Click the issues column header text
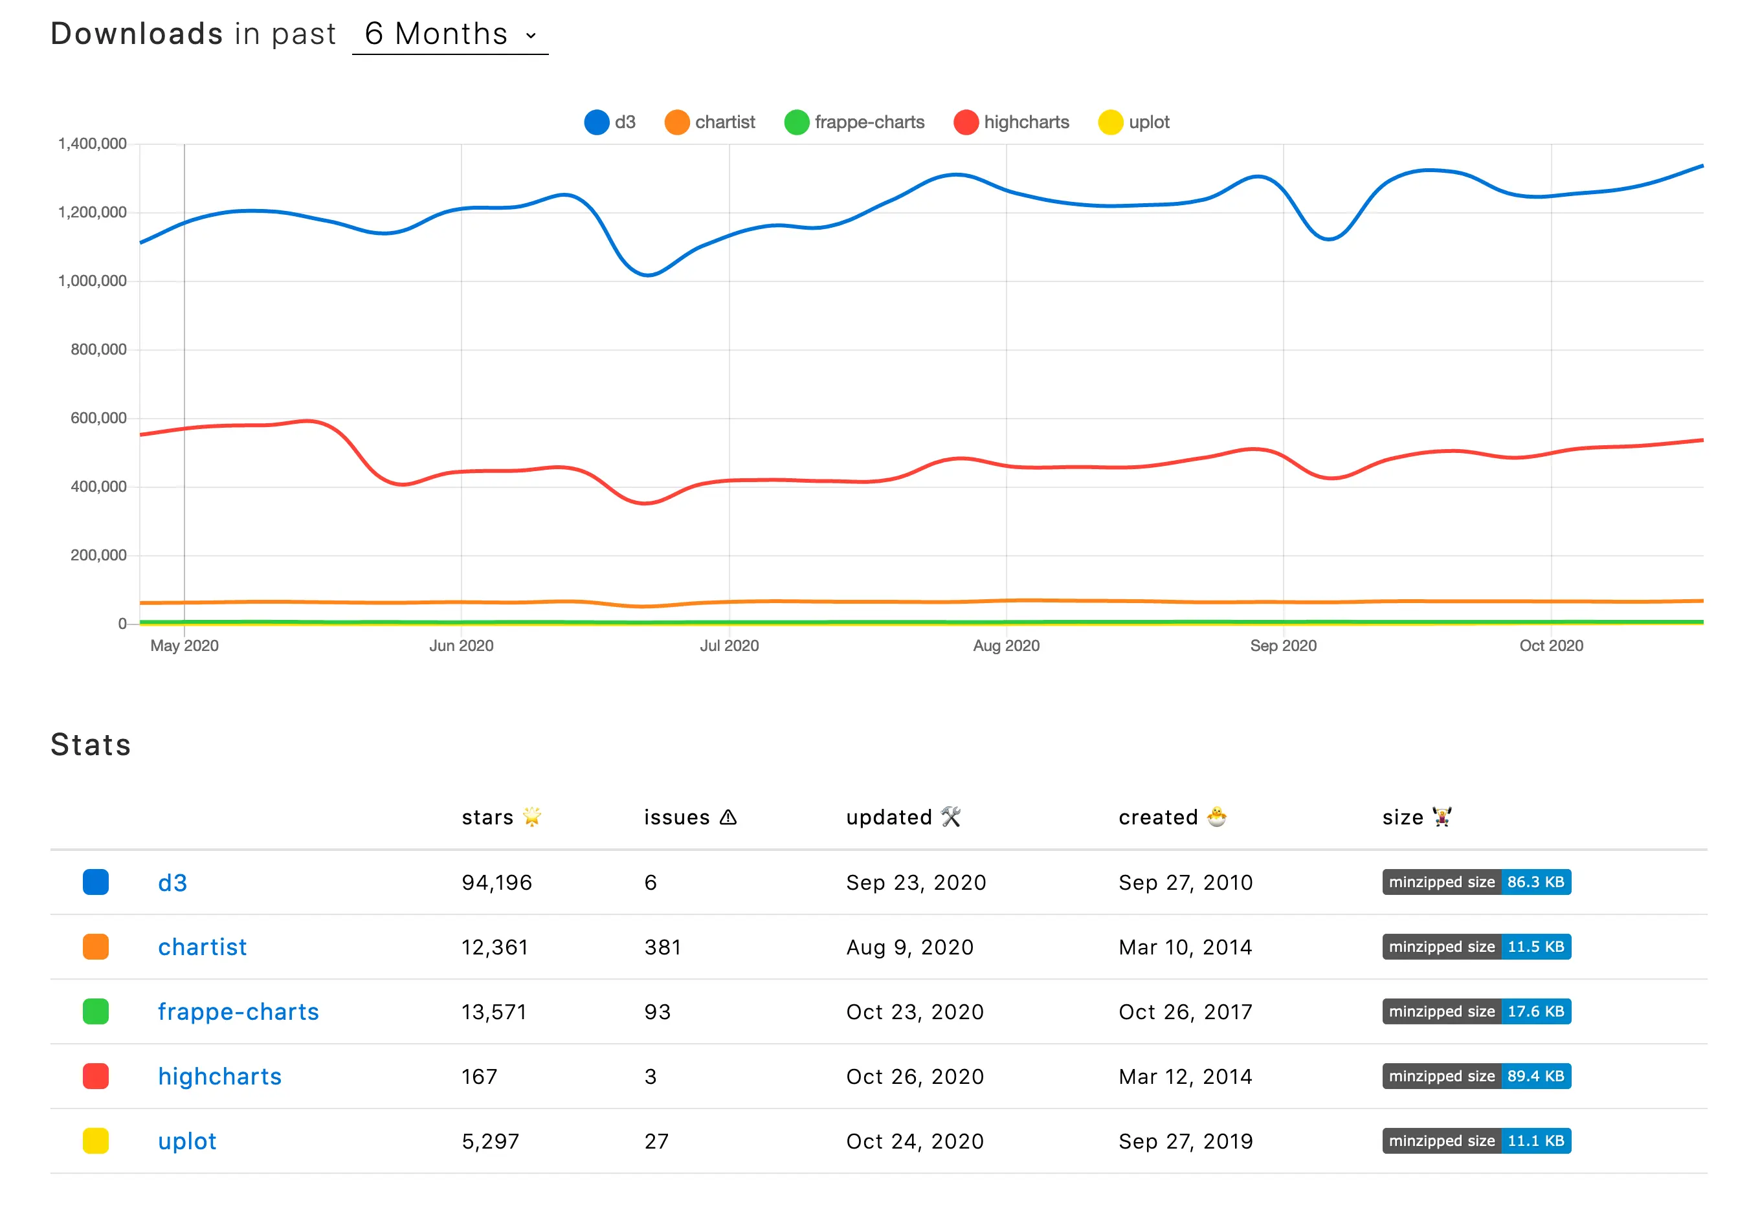Screen dimensions: 1749x1223 tap(677, 818)
